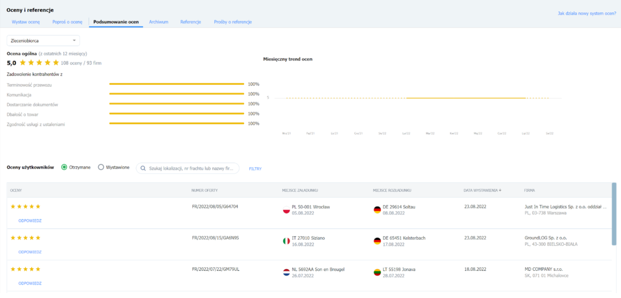Image resolution: width=621 pixels, height=298 pixels.
Task: Click the Dutch flag for Son en Breugel
Action: 286,272
